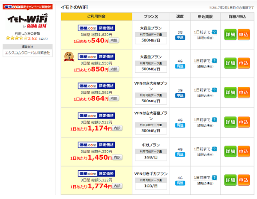Image resolution: width=257 pixels, height=199 pixels.
Task: Click the 高速 speed badge for the 1,450円 plan
Action: (x=180, y=154)
